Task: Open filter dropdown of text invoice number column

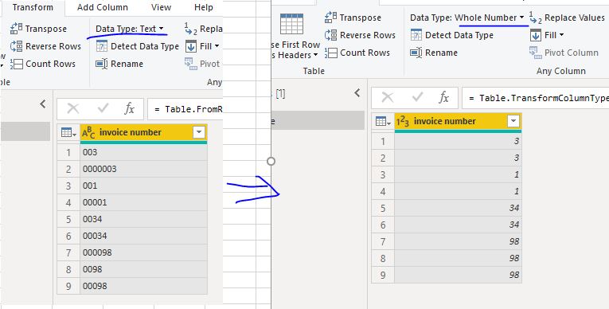Action: point(199,132)
